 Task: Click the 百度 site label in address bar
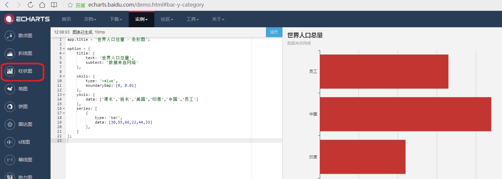(x=80, y=5)
